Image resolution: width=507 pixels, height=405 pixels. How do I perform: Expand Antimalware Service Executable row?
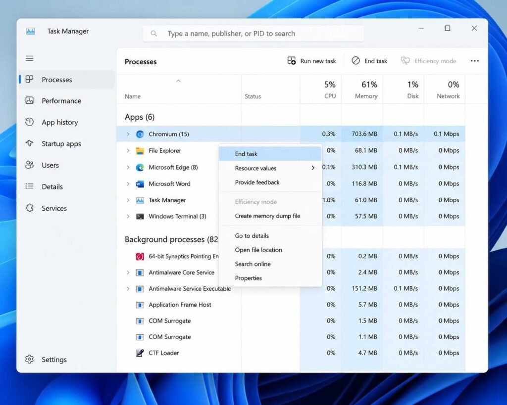tap(128, 289)
